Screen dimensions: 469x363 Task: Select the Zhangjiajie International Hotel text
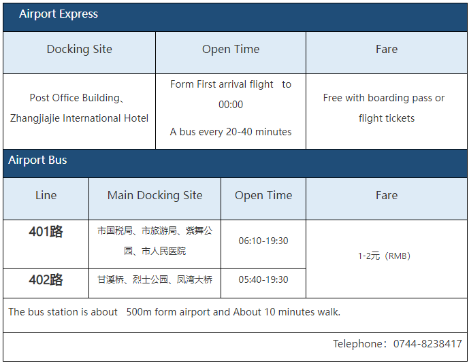click(x=80, y=118)
